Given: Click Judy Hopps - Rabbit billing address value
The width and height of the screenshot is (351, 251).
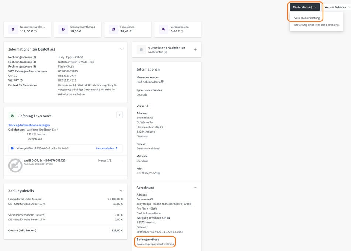Looking at the screenshot, I should point(71,57).
